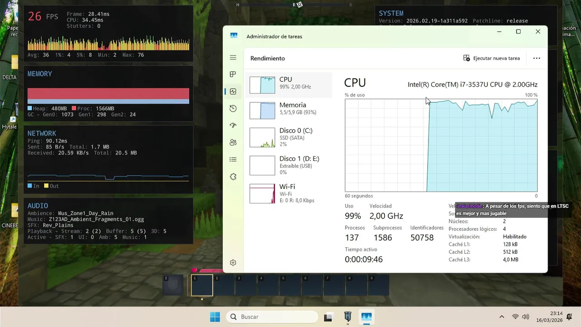Open Task Manager settings gear
This screenshot has height=327, width=581.
[233, 263]
